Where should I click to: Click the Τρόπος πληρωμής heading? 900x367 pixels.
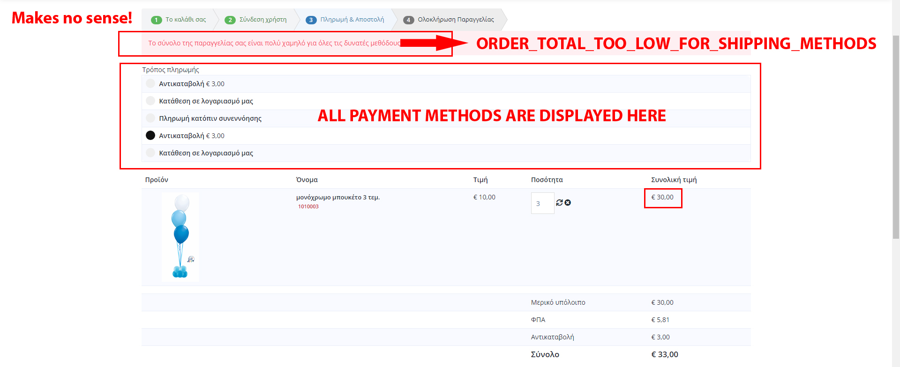[171, 70]
